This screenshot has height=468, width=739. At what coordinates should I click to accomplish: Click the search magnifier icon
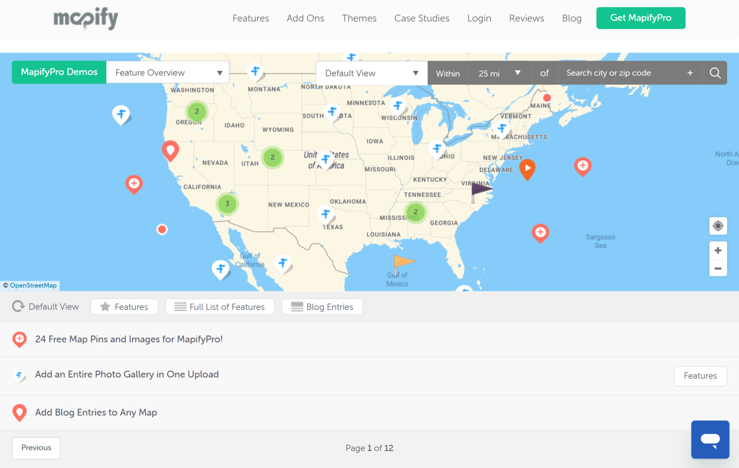coord(715,73)
